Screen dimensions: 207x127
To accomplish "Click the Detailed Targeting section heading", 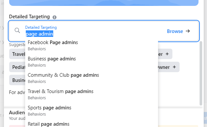I will [29, 17].
